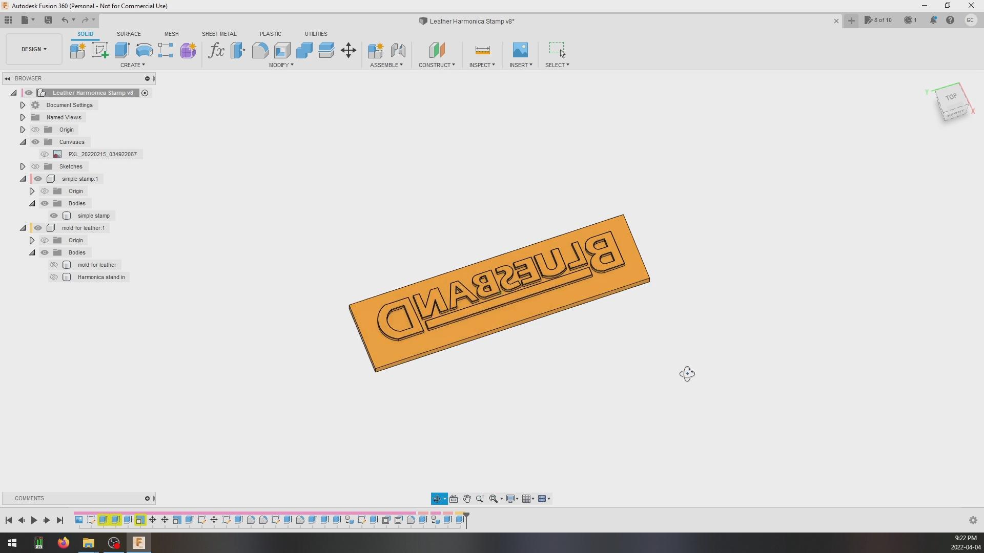Expand the Sketches folder

pyautogui.click(x=23, y=166)
